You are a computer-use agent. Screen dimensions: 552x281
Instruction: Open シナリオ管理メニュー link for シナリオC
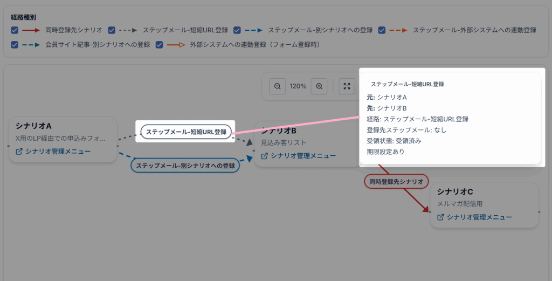point(479,217)
